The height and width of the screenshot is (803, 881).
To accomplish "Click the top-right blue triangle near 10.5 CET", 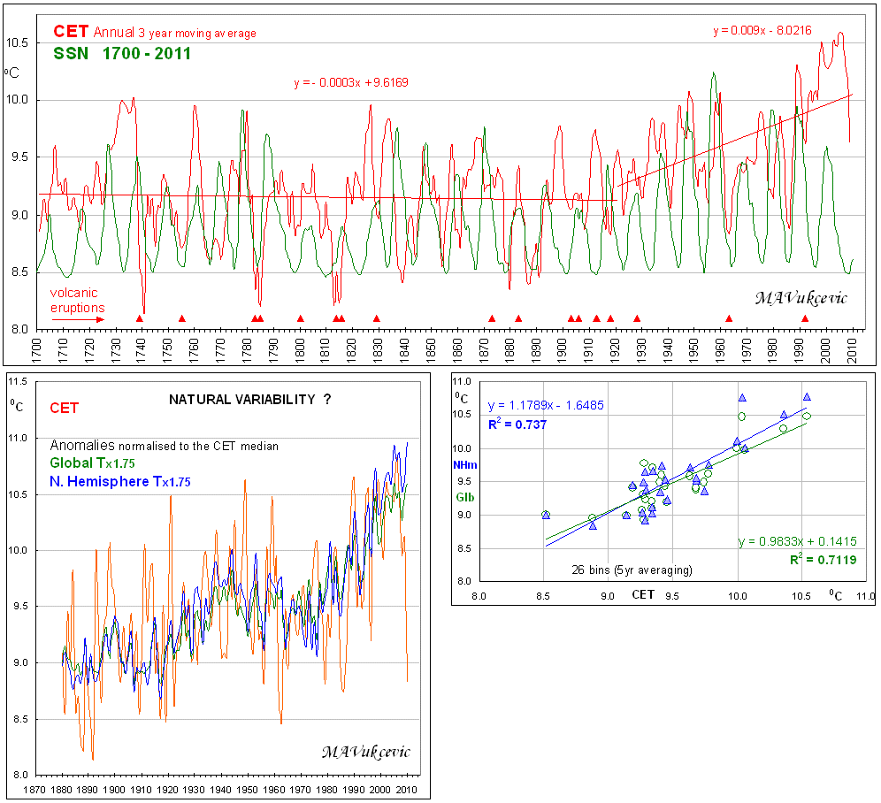I will tap(807, 397).
